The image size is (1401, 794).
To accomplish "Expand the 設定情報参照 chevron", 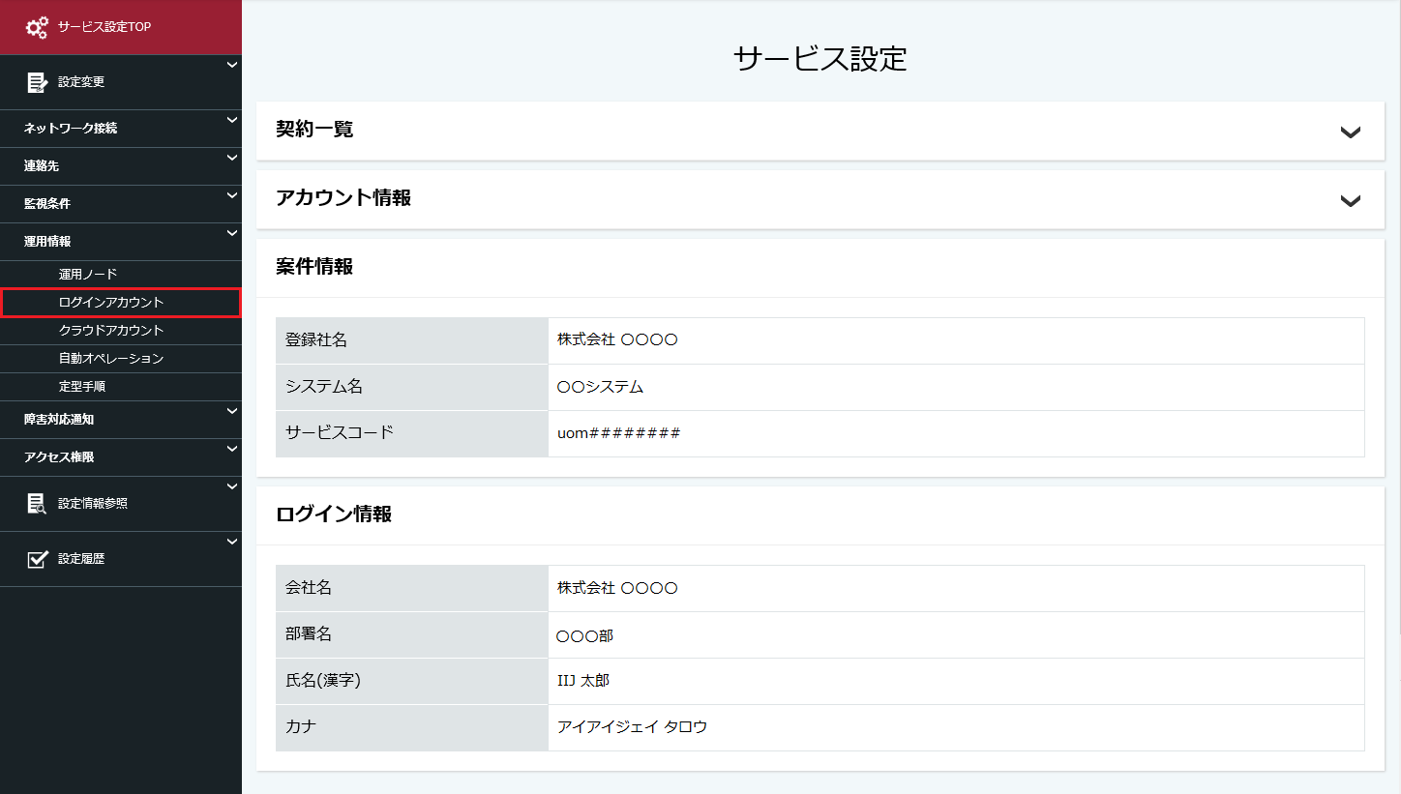I will pyautogui.click(x=231, y=486).
